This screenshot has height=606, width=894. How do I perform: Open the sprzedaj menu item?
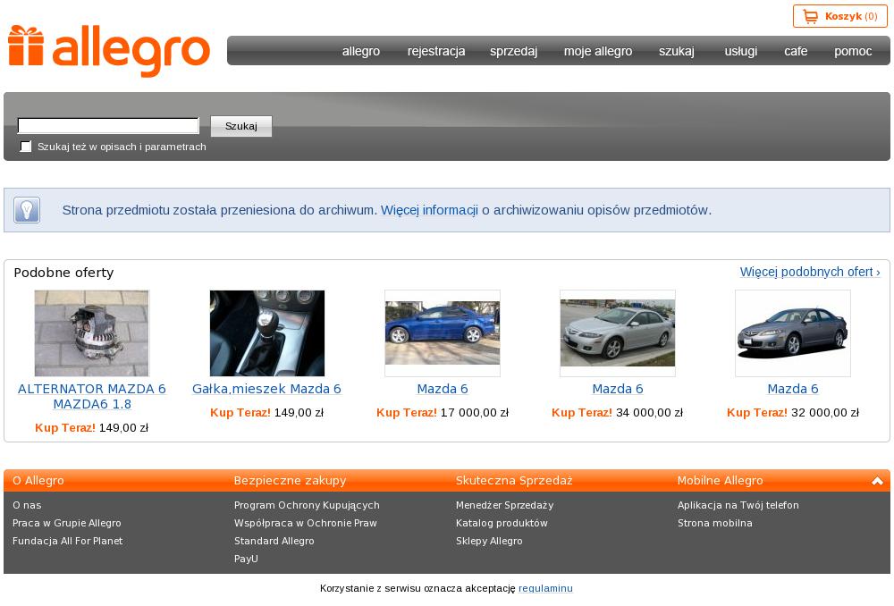coord(513,51)
